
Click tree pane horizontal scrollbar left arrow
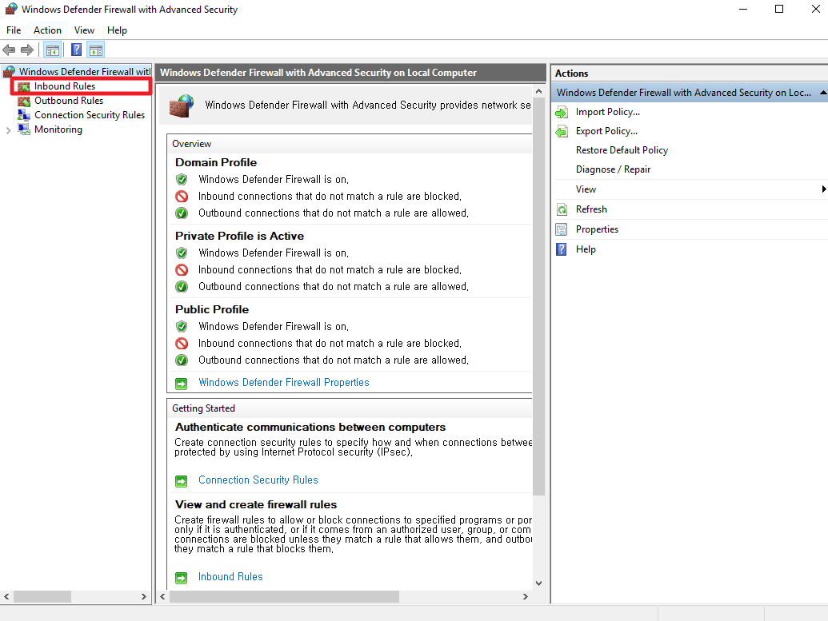tap(6, 597)
